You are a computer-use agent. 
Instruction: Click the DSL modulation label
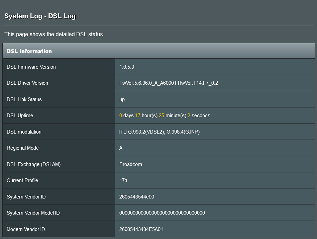coord(24,132)
